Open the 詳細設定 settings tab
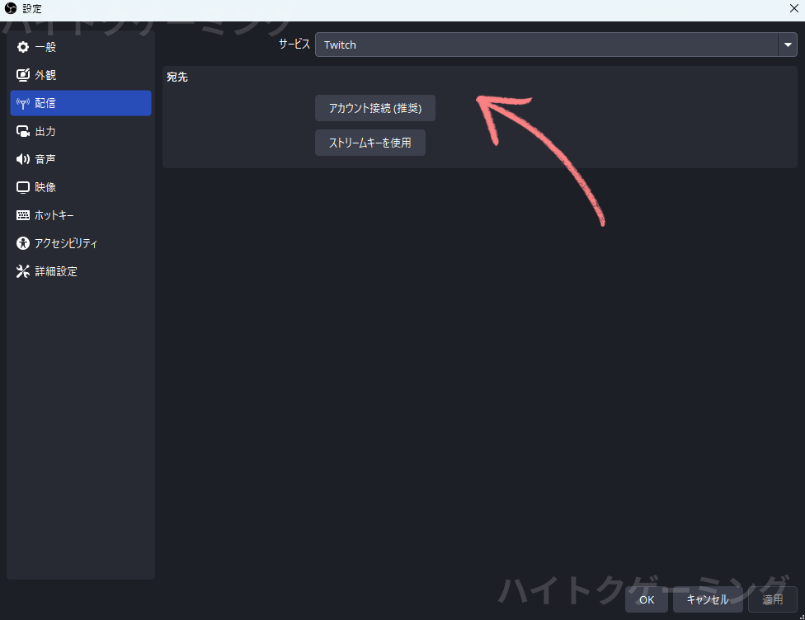The width and height of the screenshot is (805, 620). [x=81, y=271]
